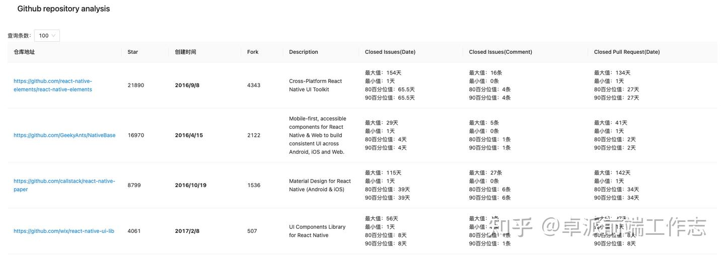725x256 pixels.
Task: Select the Fork count cell showing 1536
Action: tap(254, 185)
